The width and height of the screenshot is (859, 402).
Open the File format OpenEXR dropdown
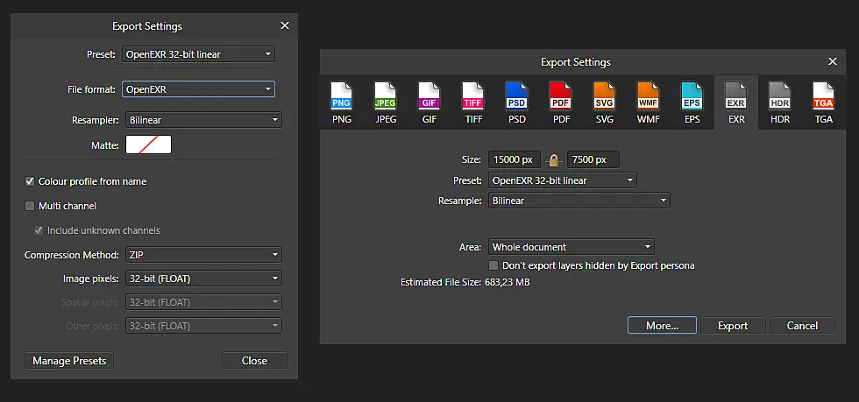pos(198,89)
